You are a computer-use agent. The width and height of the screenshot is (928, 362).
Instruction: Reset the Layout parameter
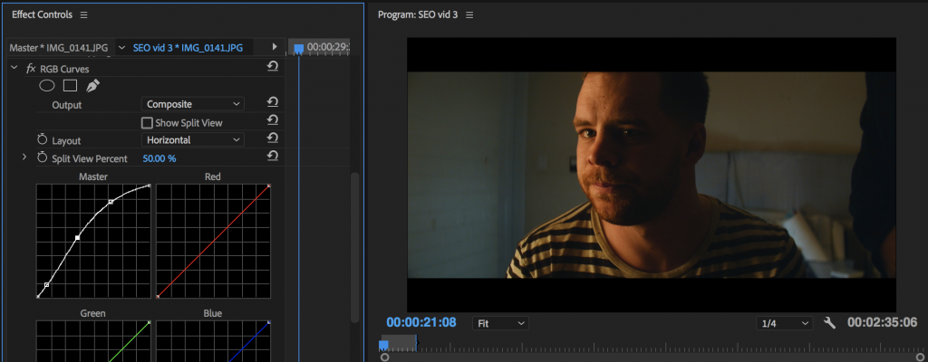273,138
